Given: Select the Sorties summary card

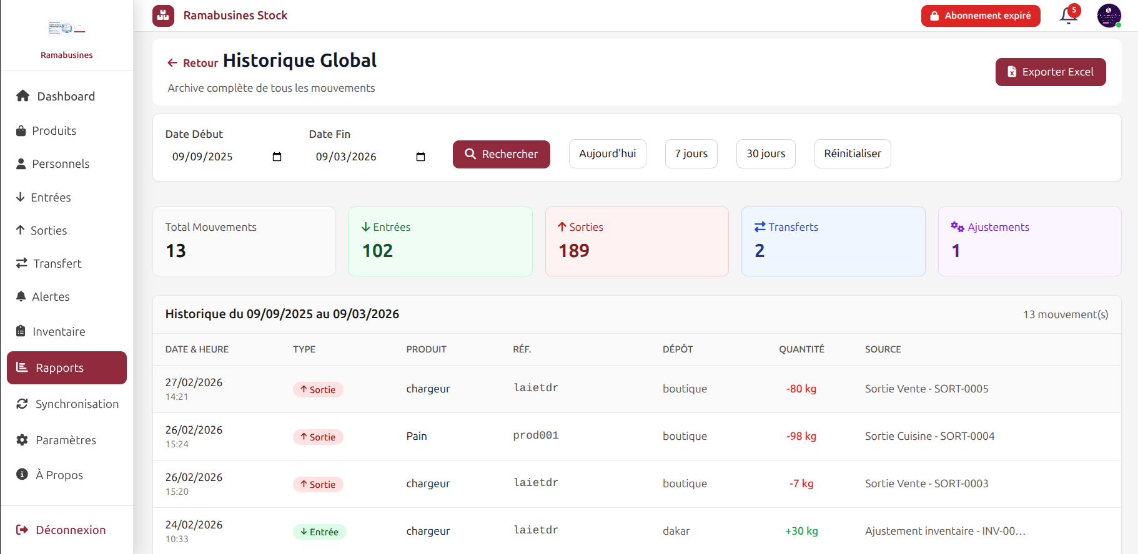Looking at the screenshot, I should tap(636, 241).
